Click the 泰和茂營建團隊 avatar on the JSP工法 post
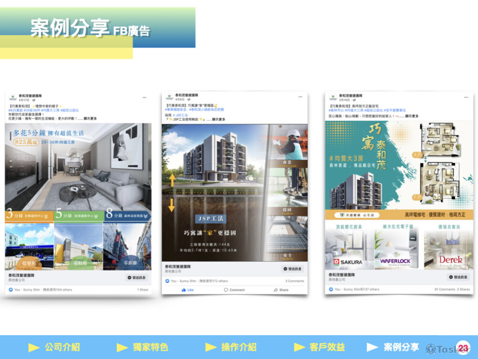The height and width of the screenshot is (359, 478). pyautogui.click(x=169, y=97)
